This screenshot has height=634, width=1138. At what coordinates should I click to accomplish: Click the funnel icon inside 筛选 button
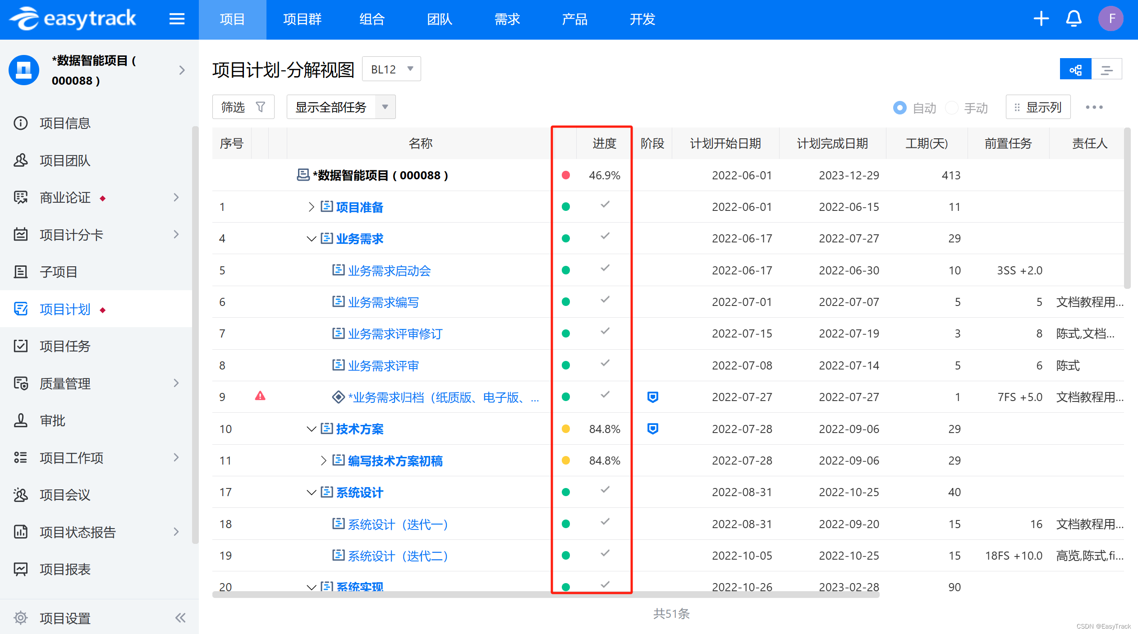[x=261, y=106]
